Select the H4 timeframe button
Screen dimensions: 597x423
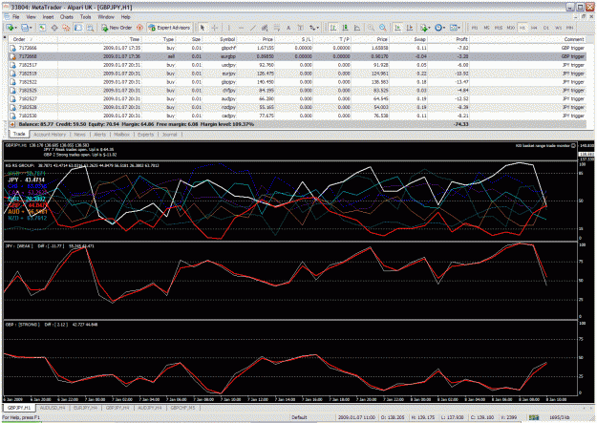pyautogui.click(x=534, y=28)
